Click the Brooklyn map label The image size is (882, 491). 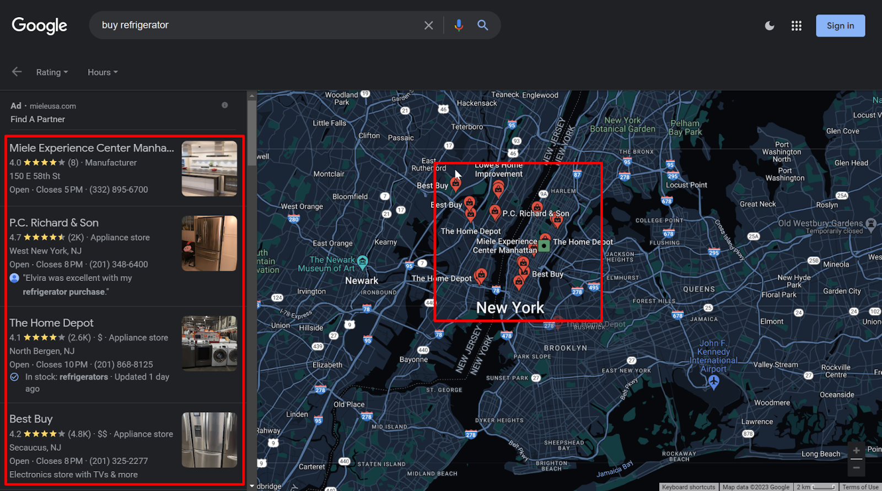pos(566,348)
